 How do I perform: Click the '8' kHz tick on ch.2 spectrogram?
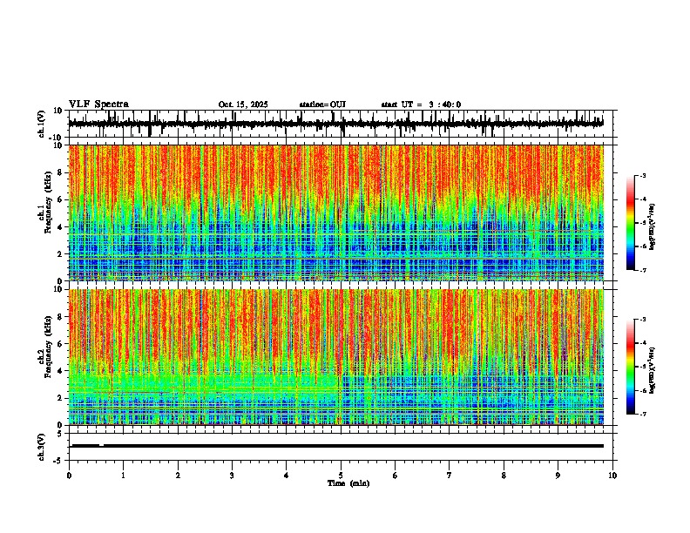pos(59,317)
